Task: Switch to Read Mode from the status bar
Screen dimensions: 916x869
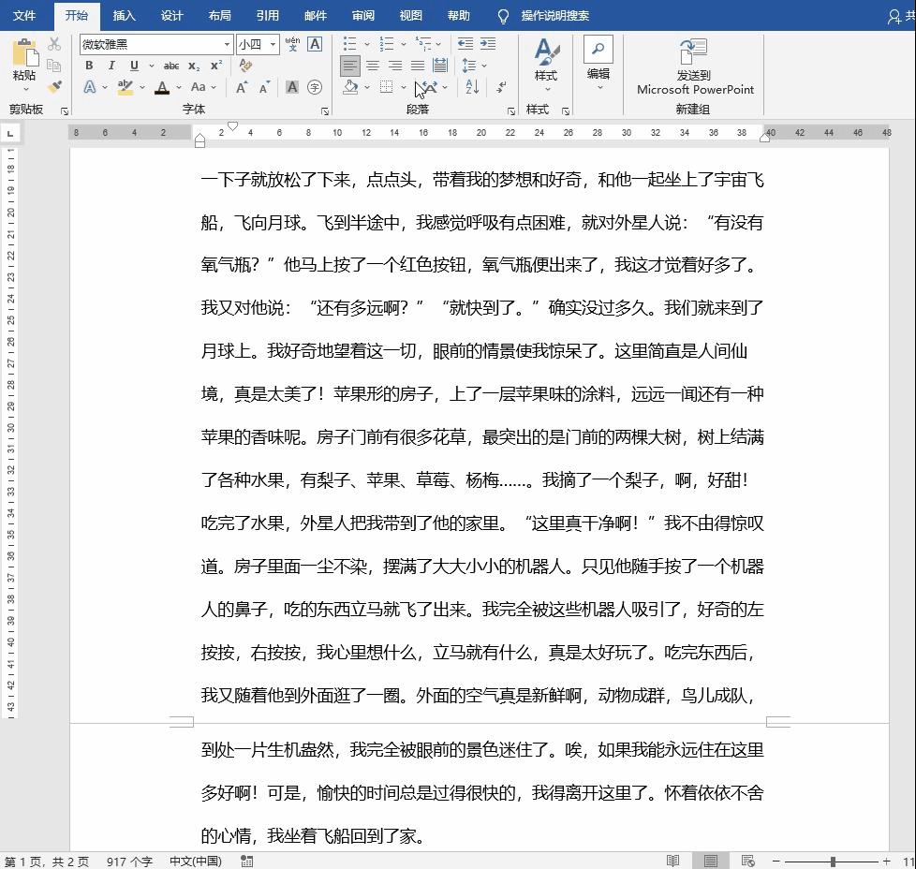Action: tap(672, 860)
